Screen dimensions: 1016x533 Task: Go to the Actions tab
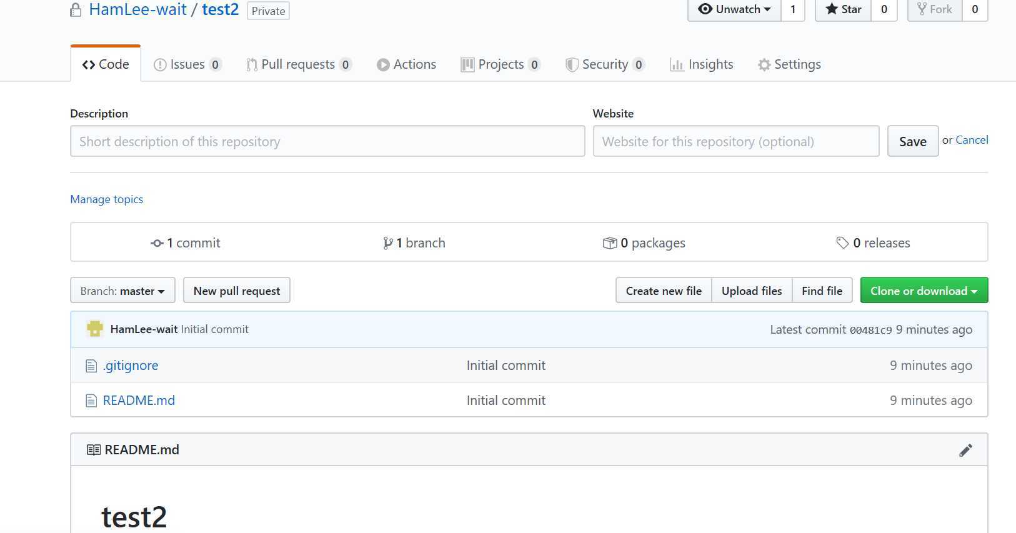coord(406,64)
